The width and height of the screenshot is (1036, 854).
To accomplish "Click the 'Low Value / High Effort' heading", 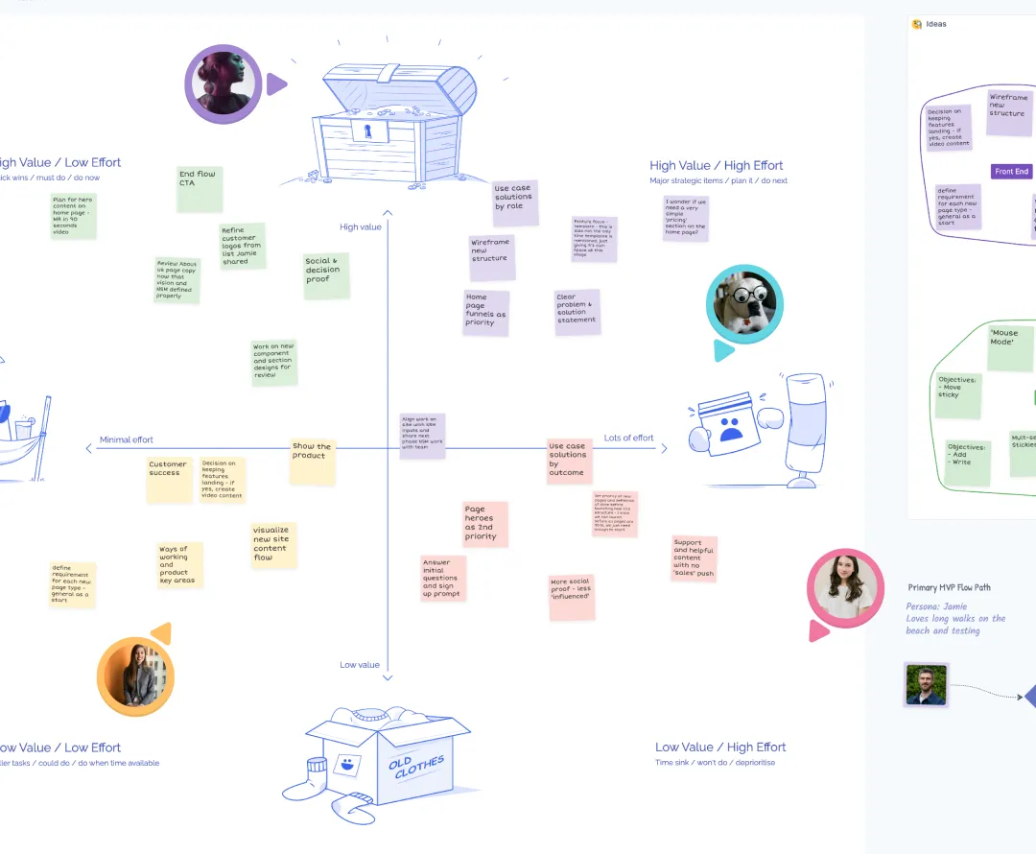I will tap(720, 747).
